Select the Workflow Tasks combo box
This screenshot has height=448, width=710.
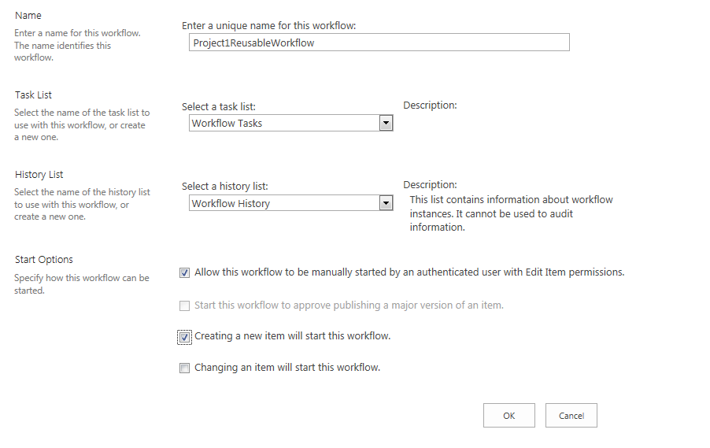click(290, 123)
